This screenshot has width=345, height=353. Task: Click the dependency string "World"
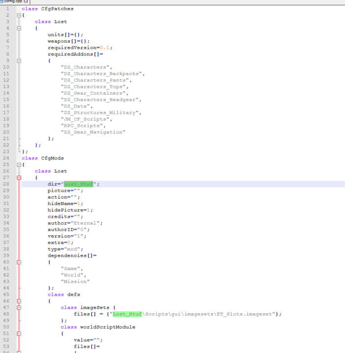click(72, 275)
